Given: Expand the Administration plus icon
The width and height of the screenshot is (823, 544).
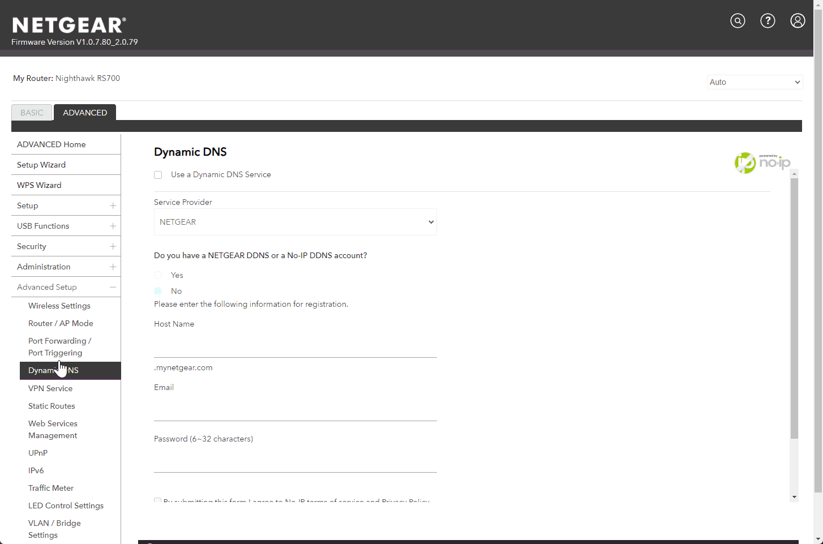Looking at the screenshot, I should pyautogui.click(x=113, y=267).
